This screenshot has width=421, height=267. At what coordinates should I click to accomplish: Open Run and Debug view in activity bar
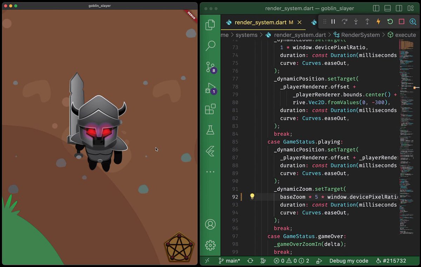point(210,88)
